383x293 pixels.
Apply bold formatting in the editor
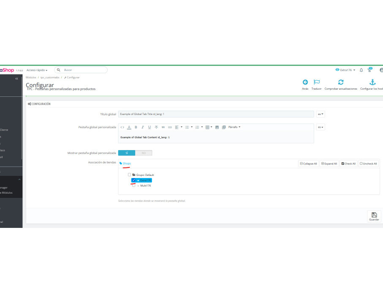click(136, 127)
